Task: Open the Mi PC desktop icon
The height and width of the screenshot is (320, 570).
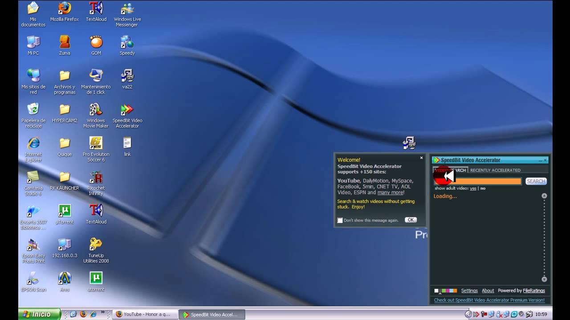Action: (33, 45)
